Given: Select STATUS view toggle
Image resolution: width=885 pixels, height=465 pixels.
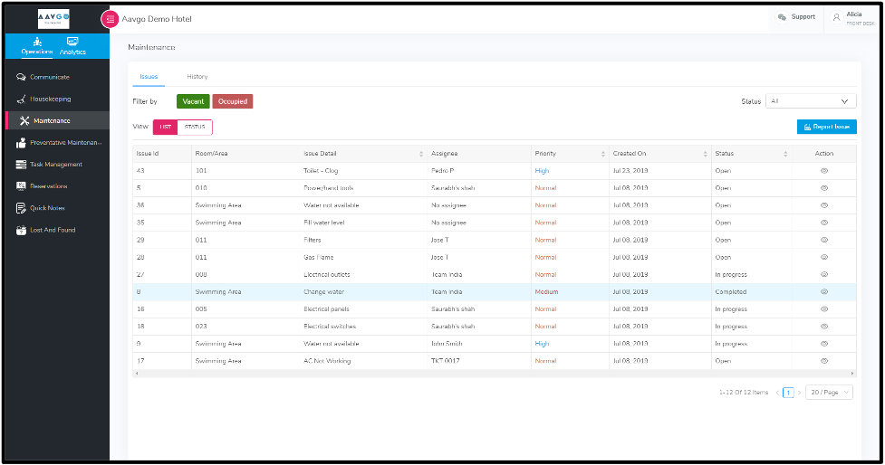Looking at the screenshot, I should (x=195, y=127).
